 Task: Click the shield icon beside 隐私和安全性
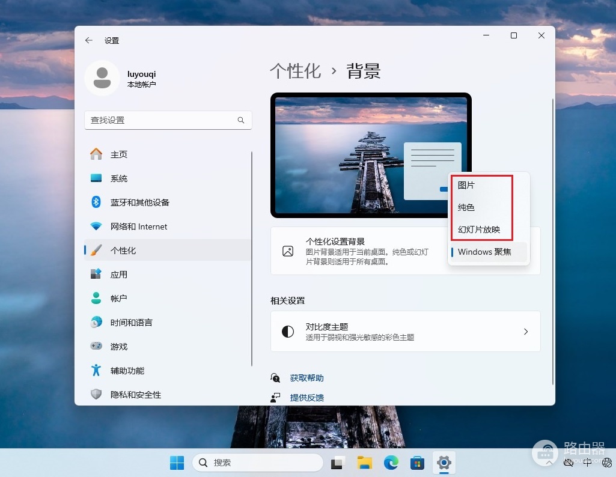click(x=96, y=393)
